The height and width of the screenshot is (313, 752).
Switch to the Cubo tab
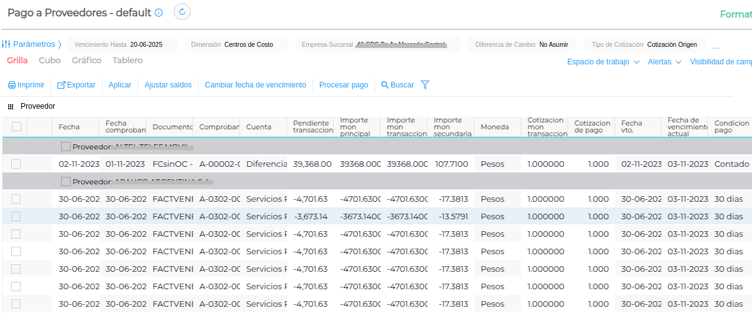[x=49, y=61]
